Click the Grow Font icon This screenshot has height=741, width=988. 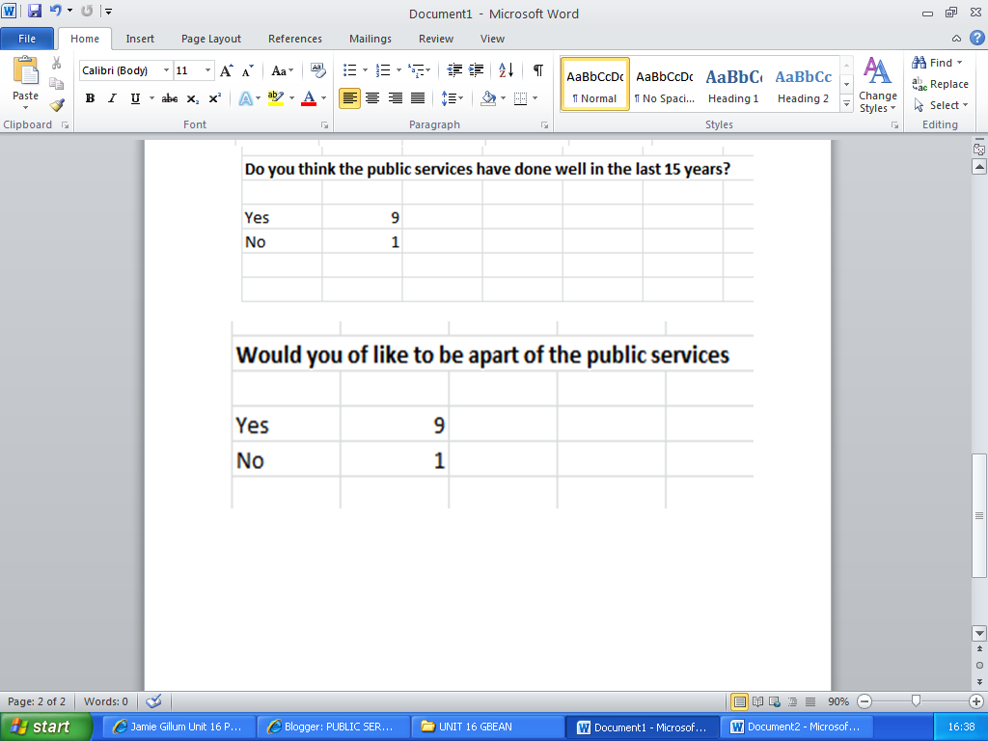[226, 70]
